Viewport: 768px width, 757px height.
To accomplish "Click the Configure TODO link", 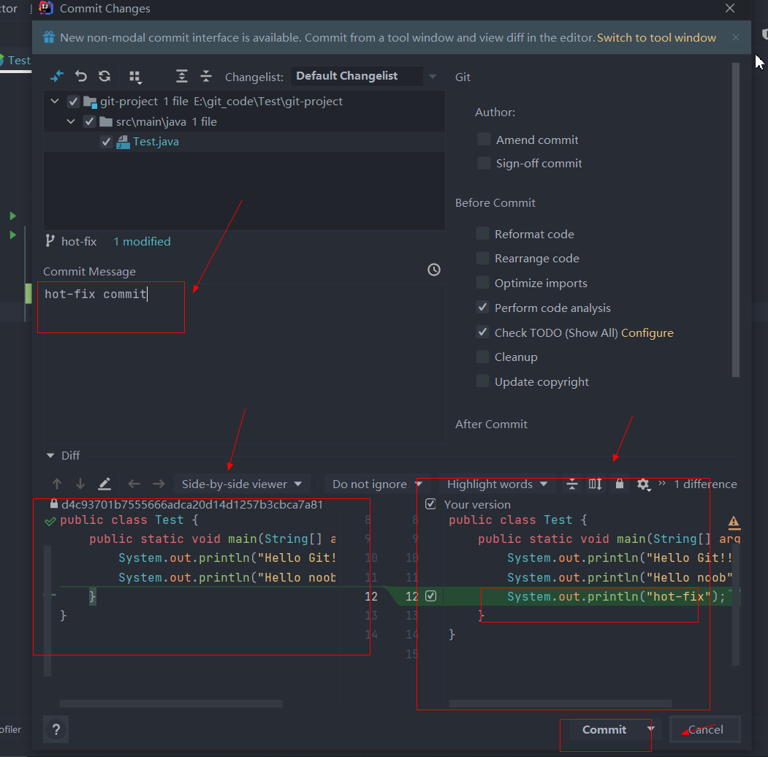I will pos(647,333).
